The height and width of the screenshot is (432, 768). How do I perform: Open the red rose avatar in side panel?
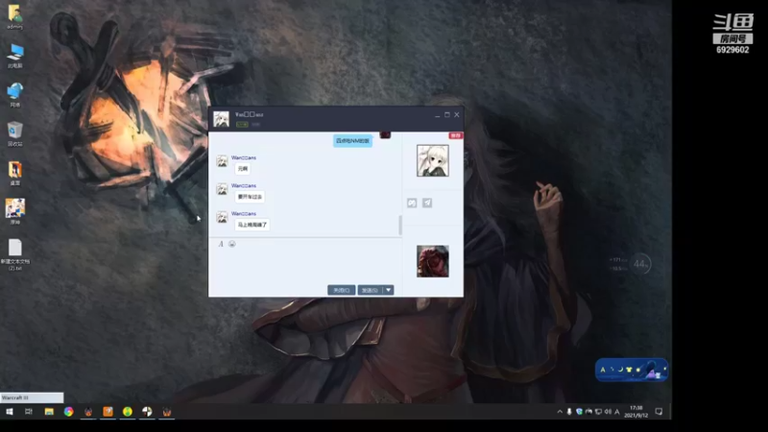tap(433, 261)
